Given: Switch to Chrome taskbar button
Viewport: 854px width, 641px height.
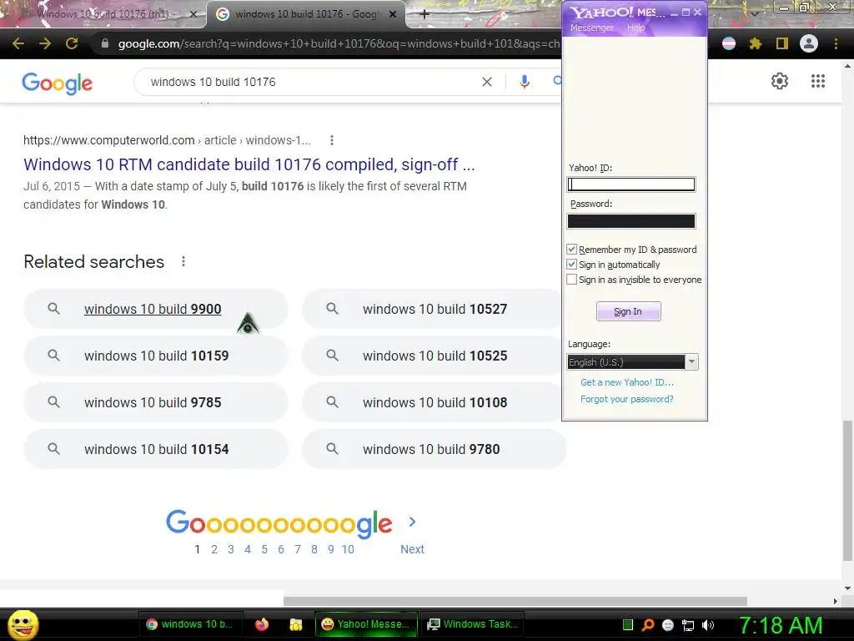Looking at the screenshot, I should point(189,624).
